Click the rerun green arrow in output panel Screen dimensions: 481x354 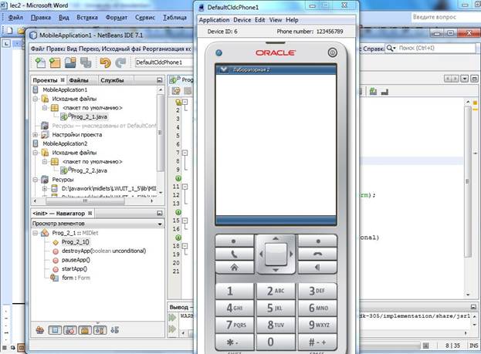[x=172, y=318]
